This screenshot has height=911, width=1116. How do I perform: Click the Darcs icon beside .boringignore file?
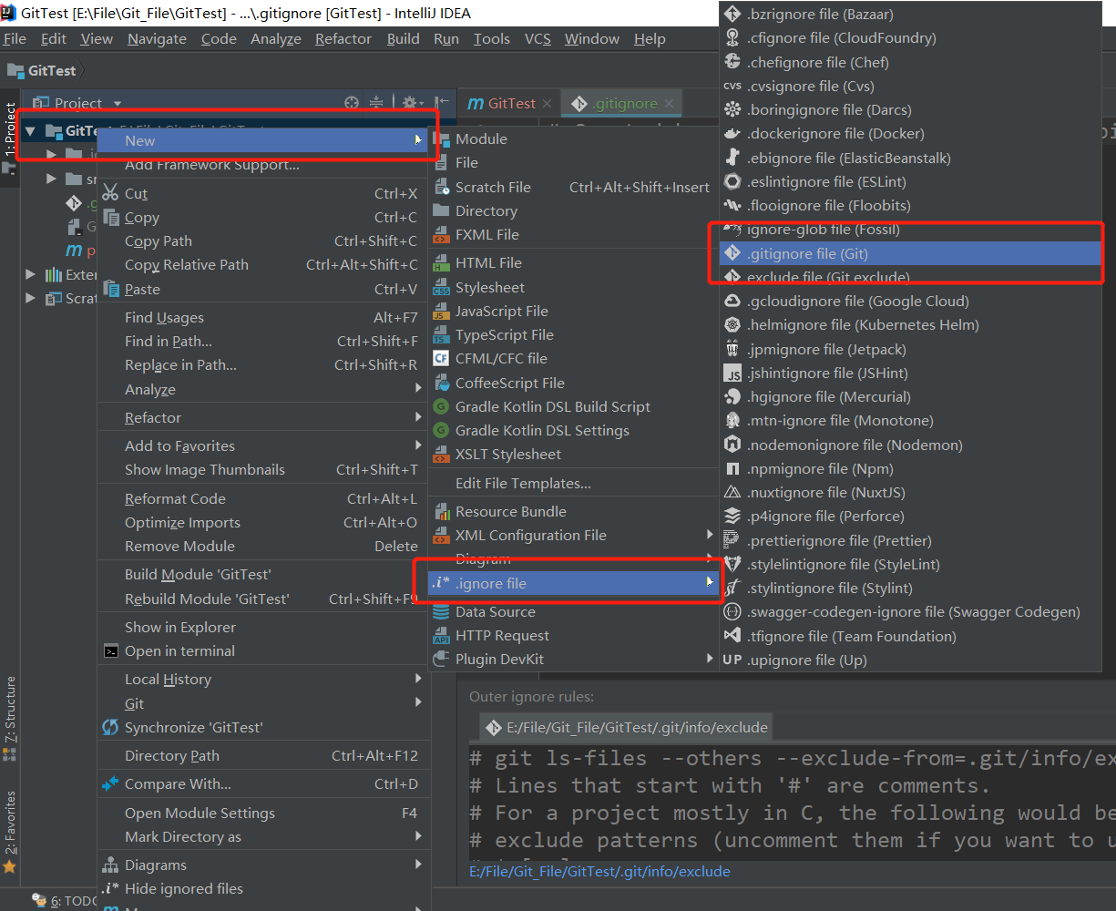tap(732, 110)
